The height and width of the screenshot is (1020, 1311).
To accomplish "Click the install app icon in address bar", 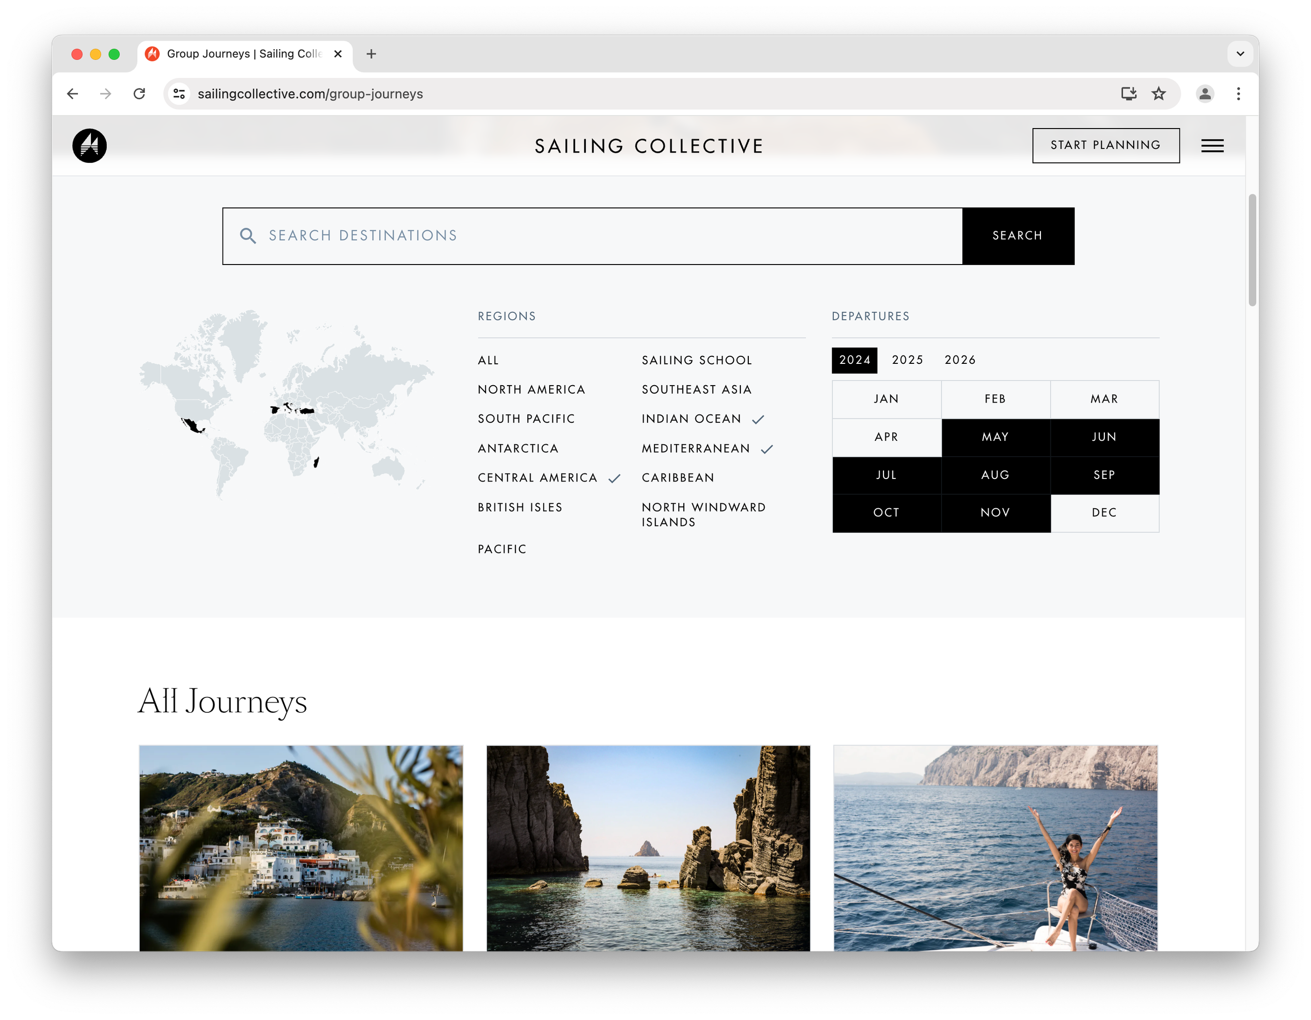I will pyautogui.click(x=1129, y=94).
